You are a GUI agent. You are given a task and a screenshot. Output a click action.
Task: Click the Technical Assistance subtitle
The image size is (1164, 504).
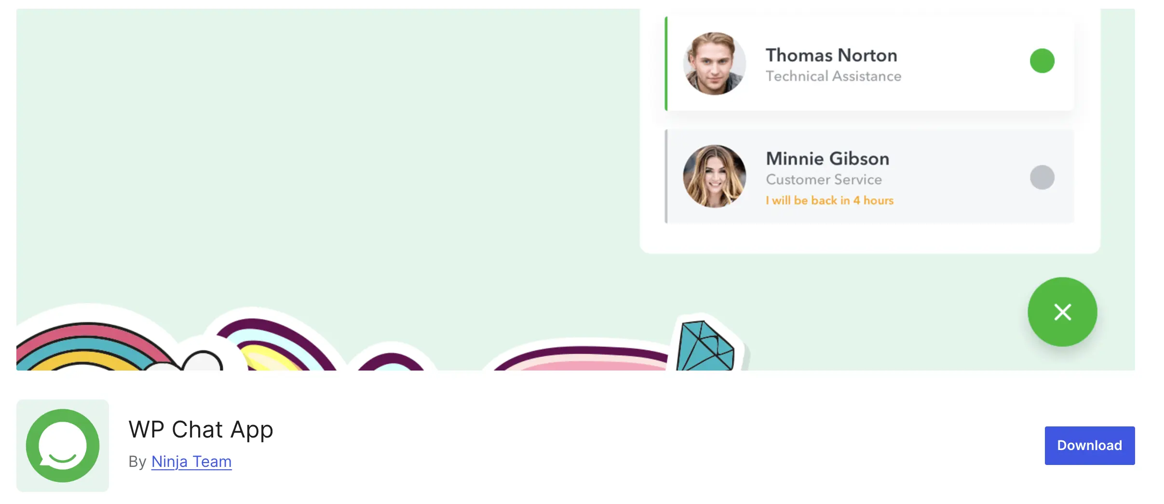tap(833, 76)
